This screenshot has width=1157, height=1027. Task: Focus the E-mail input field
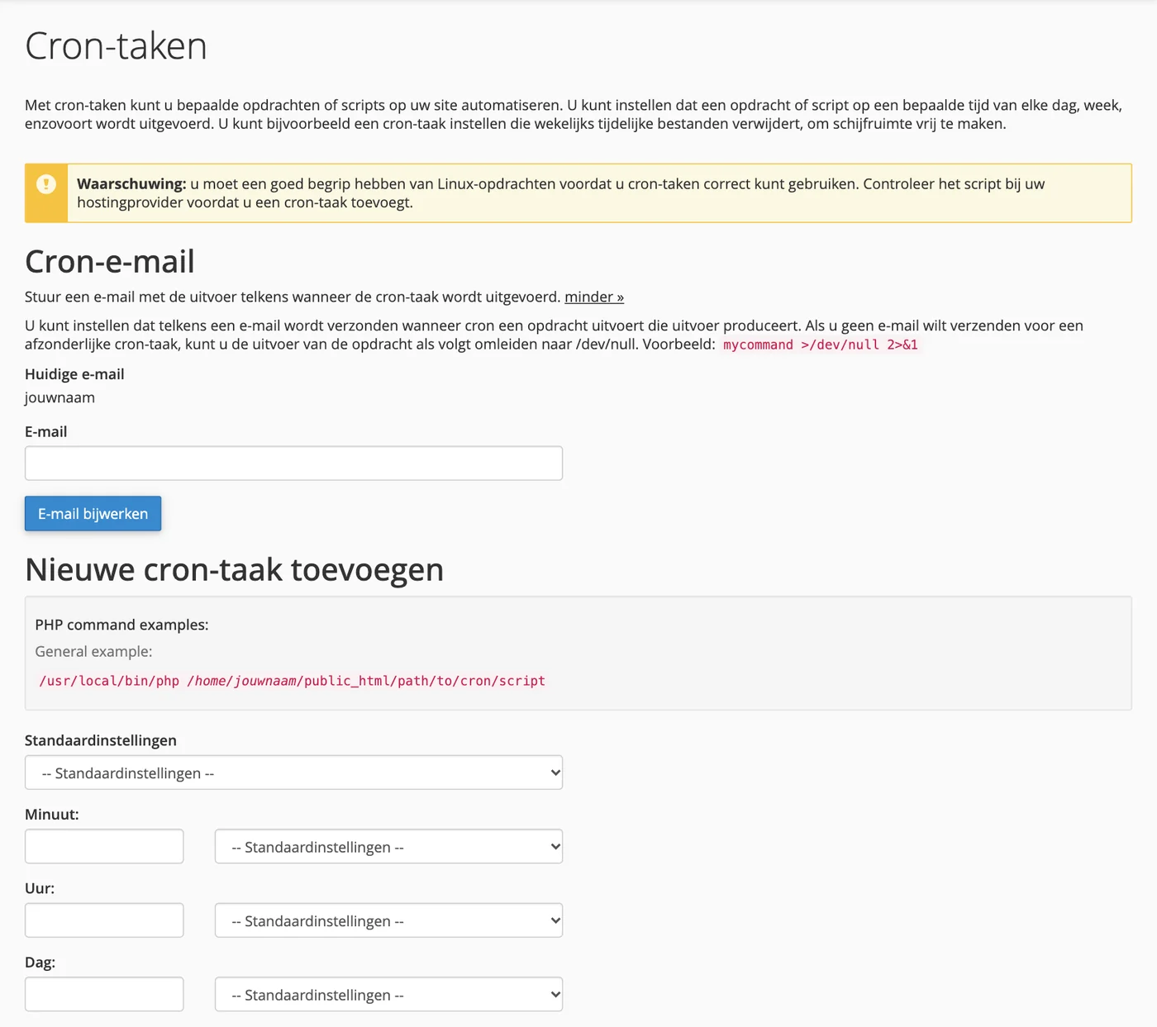click(x=293, y=464)
